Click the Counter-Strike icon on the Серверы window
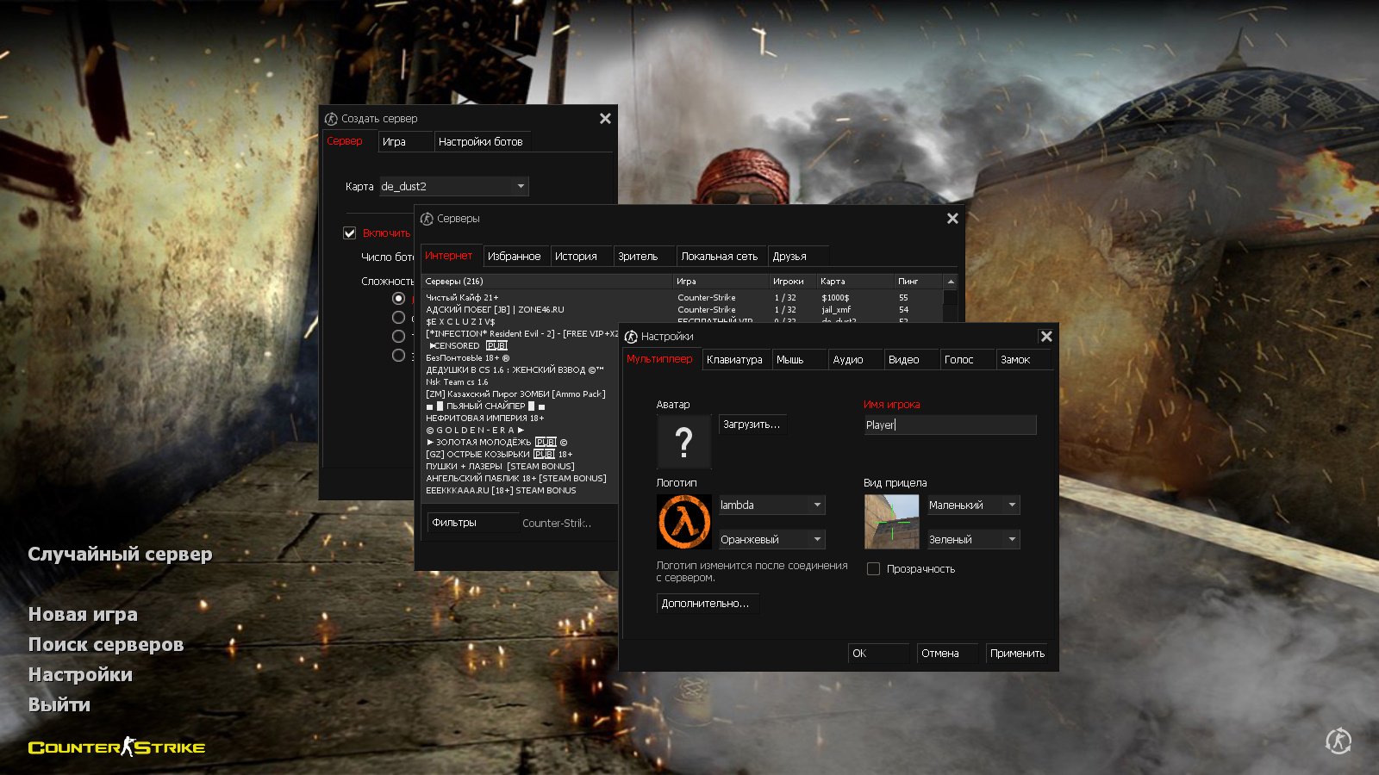Screen dimensions: 1379x775 pos(427,219)
